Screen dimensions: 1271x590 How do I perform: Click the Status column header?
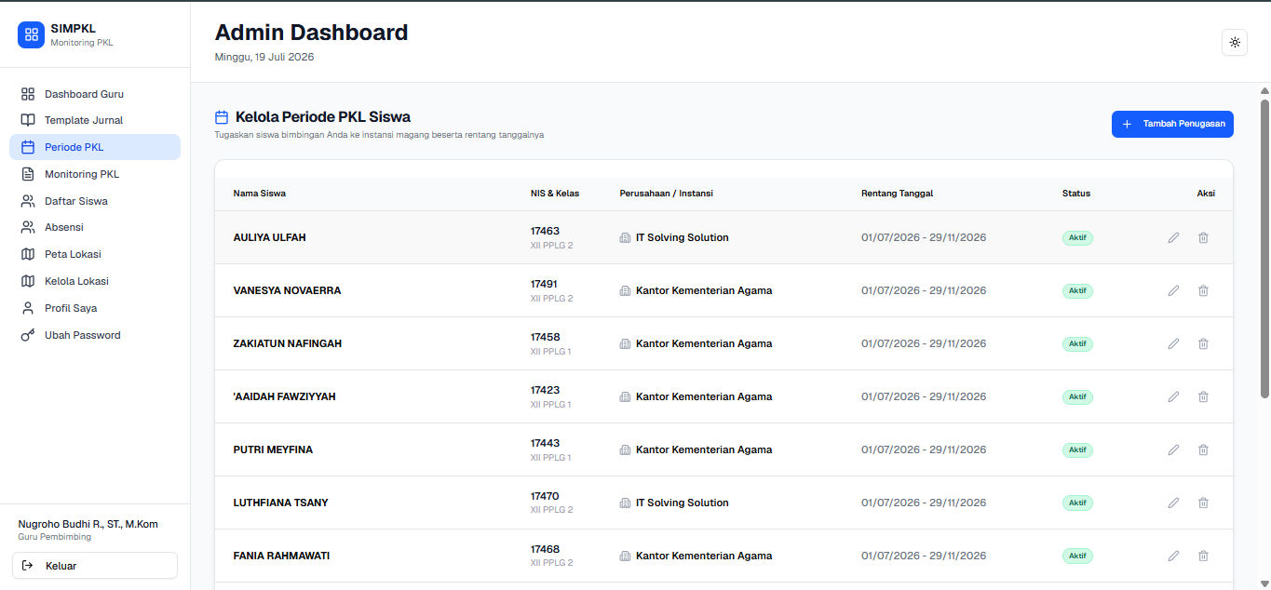pos(1076,194)
